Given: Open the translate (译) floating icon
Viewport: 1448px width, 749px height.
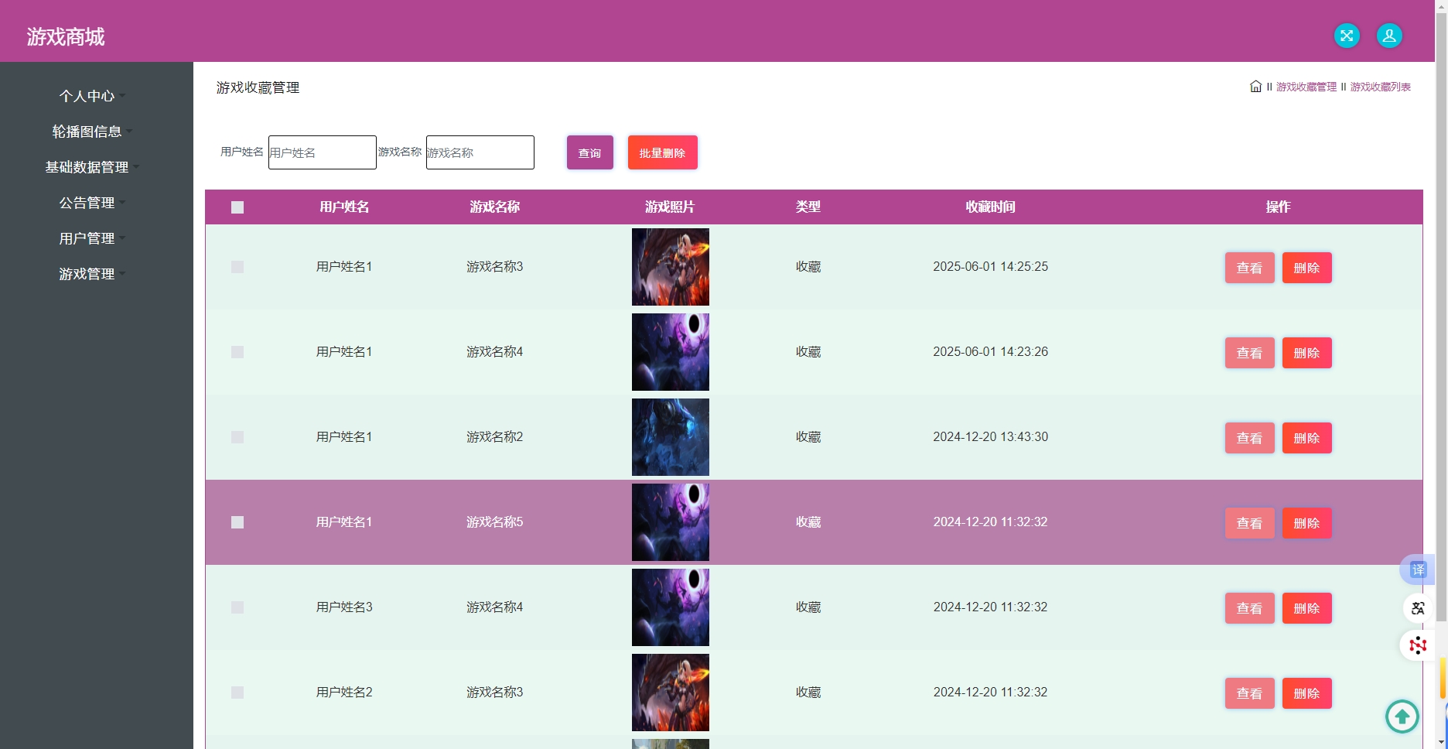Looking at the screenshot, I should pos(1418,569).
